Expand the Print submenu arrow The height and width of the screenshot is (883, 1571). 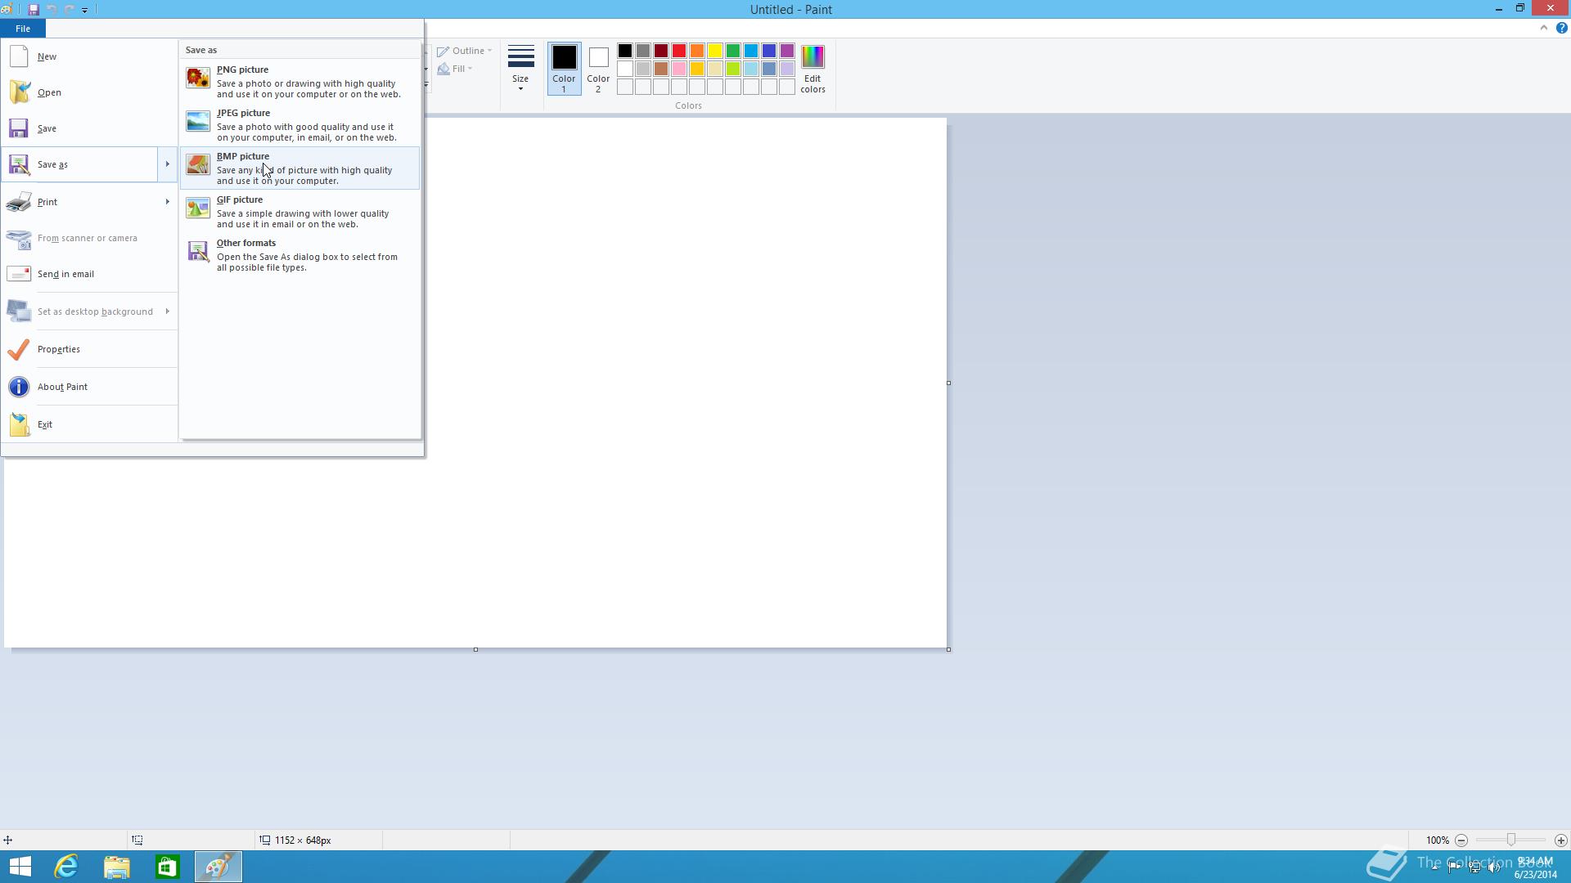pyautogui.click(x=167, y=202)
